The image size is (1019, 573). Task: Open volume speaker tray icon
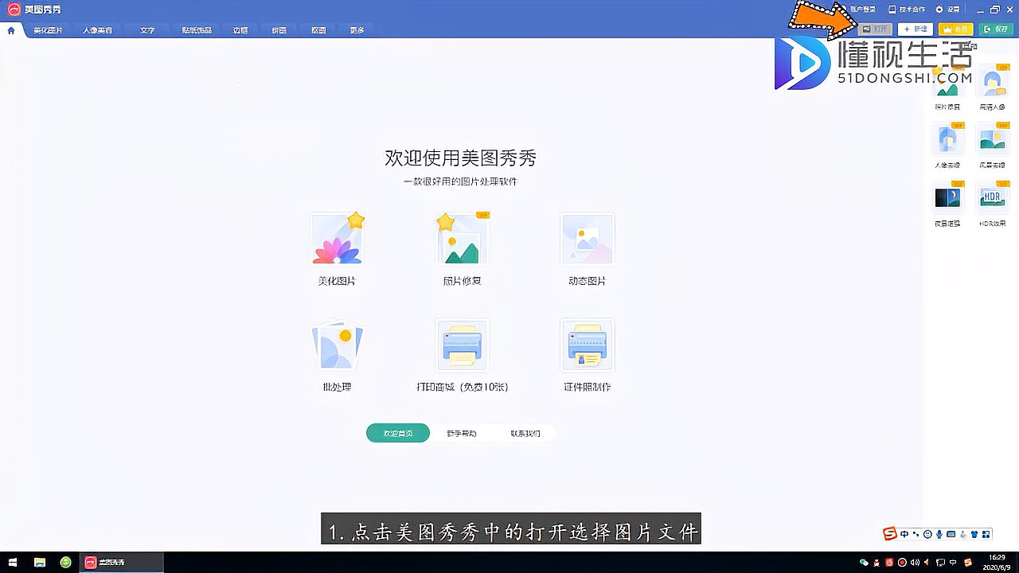coord(915,563)
